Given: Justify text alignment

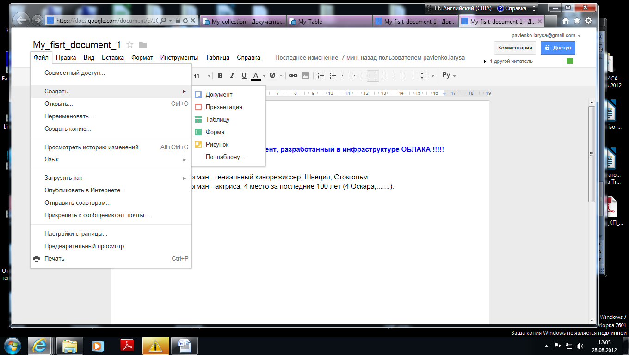Looking at the screenshot, I should coord(409,75).
